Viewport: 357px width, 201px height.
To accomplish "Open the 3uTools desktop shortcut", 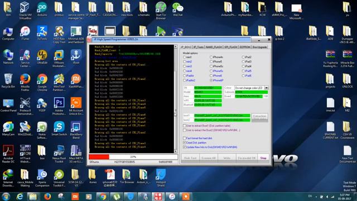I will click(42, 33).
